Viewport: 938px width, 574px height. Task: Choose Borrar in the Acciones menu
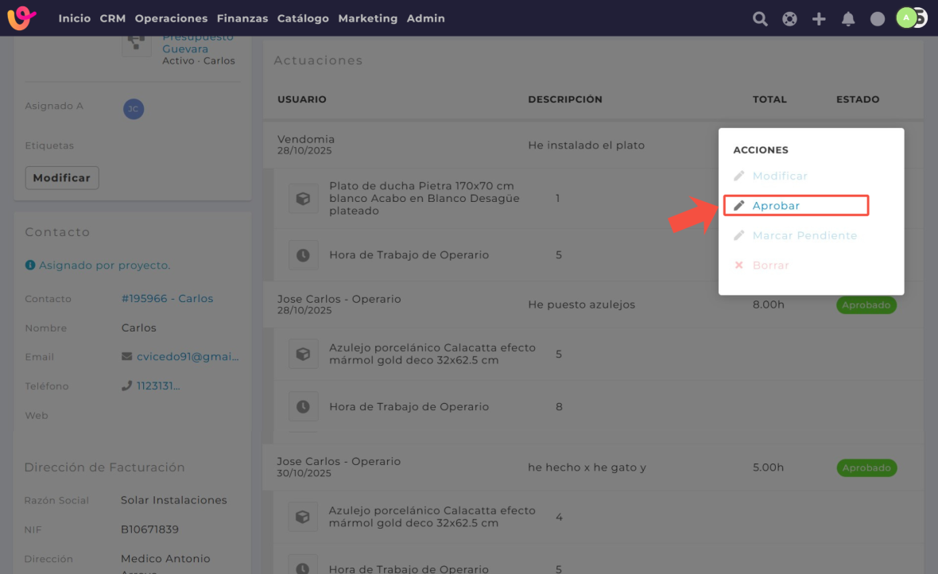770,266
